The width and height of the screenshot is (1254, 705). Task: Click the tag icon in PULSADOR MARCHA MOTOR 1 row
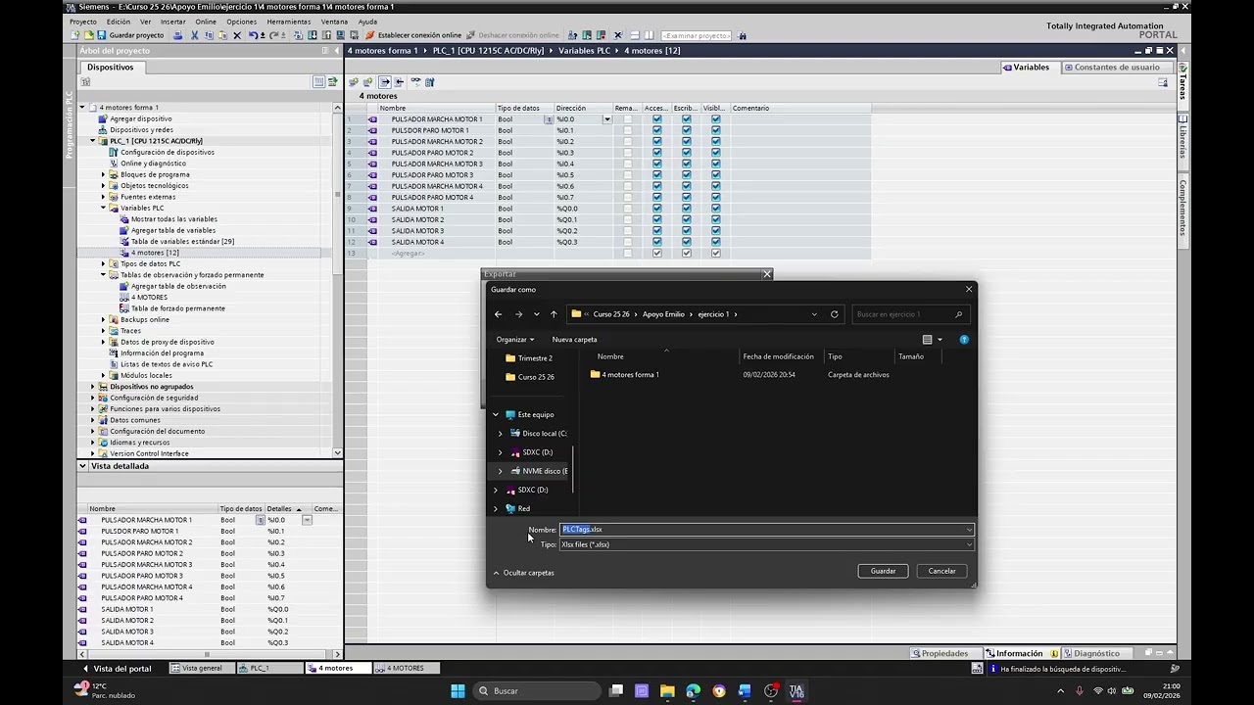372,119
